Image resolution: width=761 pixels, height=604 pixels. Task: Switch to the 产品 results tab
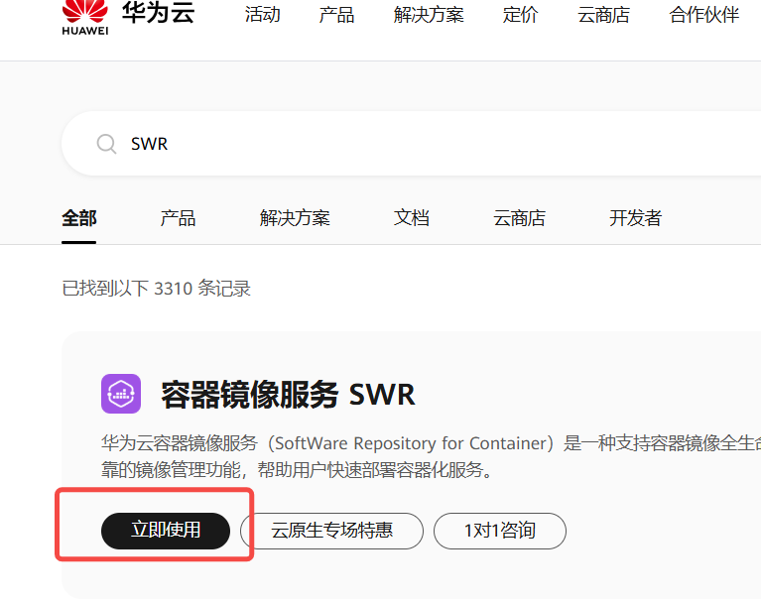(179, 218)
